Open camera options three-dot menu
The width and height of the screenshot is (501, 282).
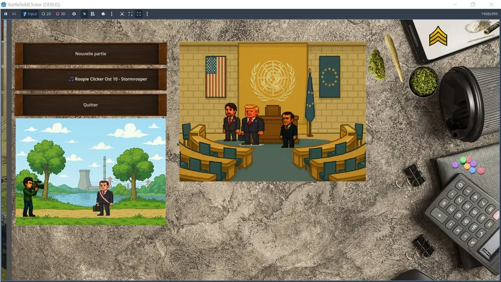click(x=111, y=13)
